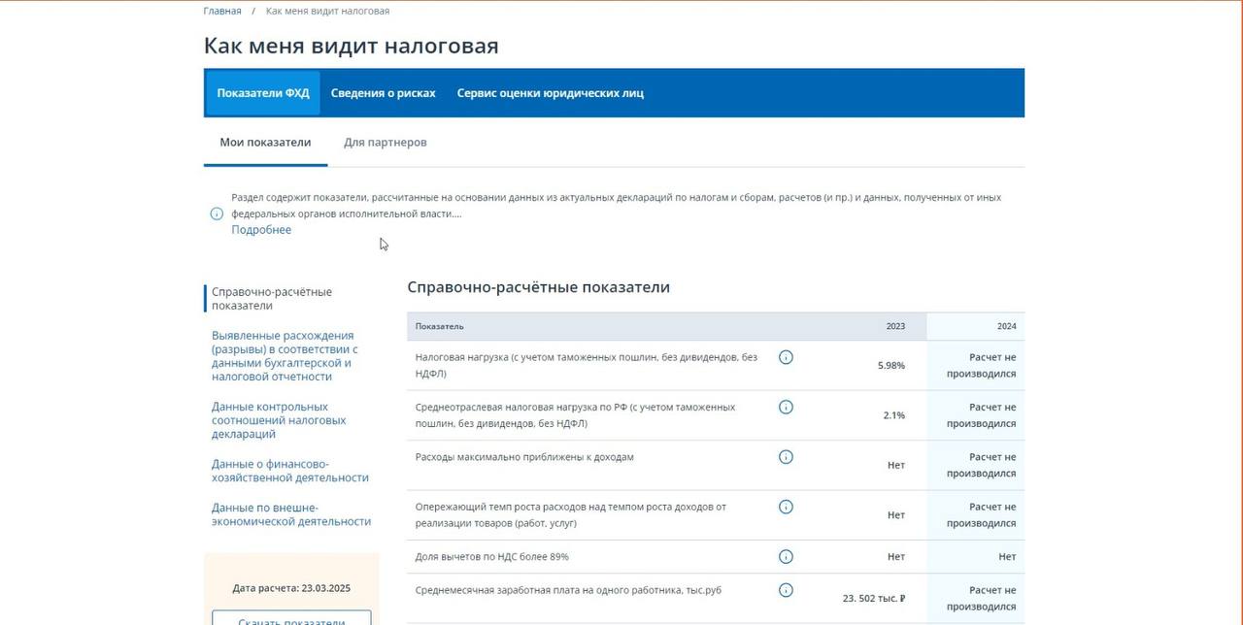Select Мои показатели sub-tab

(265, 143)
